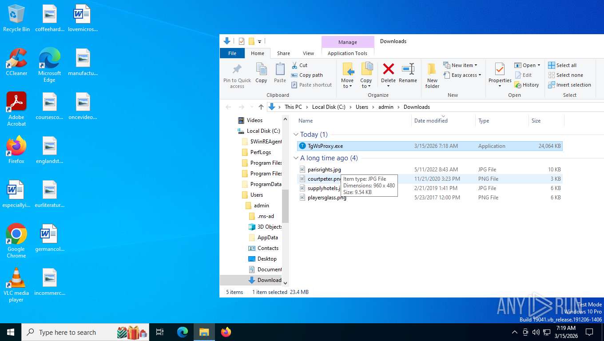The image size is (604, 341).
Task: Cut the selected file
Action: [x=300, y=65]
